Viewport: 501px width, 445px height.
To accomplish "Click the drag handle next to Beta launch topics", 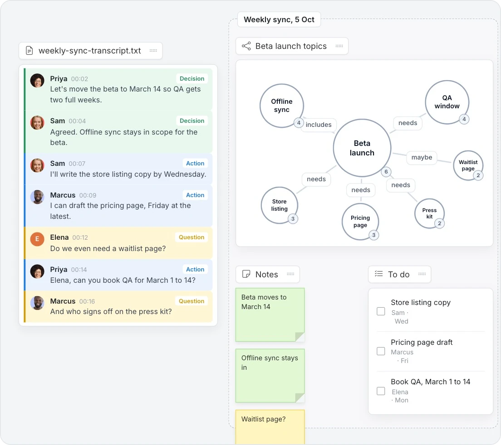I will click(339, 46).
